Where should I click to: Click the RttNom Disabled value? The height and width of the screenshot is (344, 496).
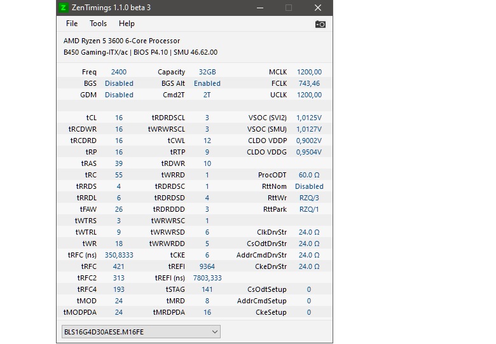309,186
